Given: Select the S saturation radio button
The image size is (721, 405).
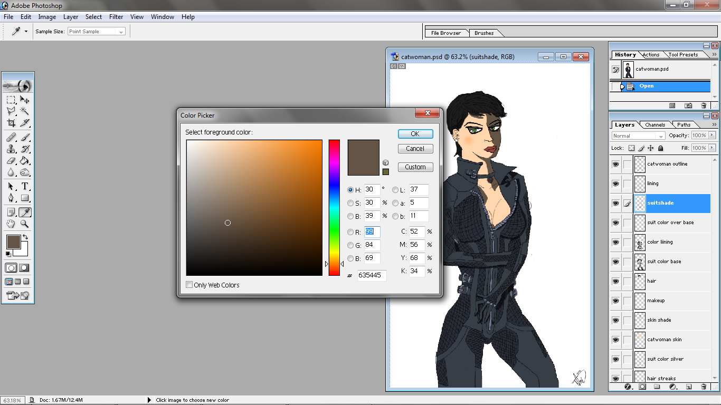Looking at the screenshot, I should tap(350, 203).
